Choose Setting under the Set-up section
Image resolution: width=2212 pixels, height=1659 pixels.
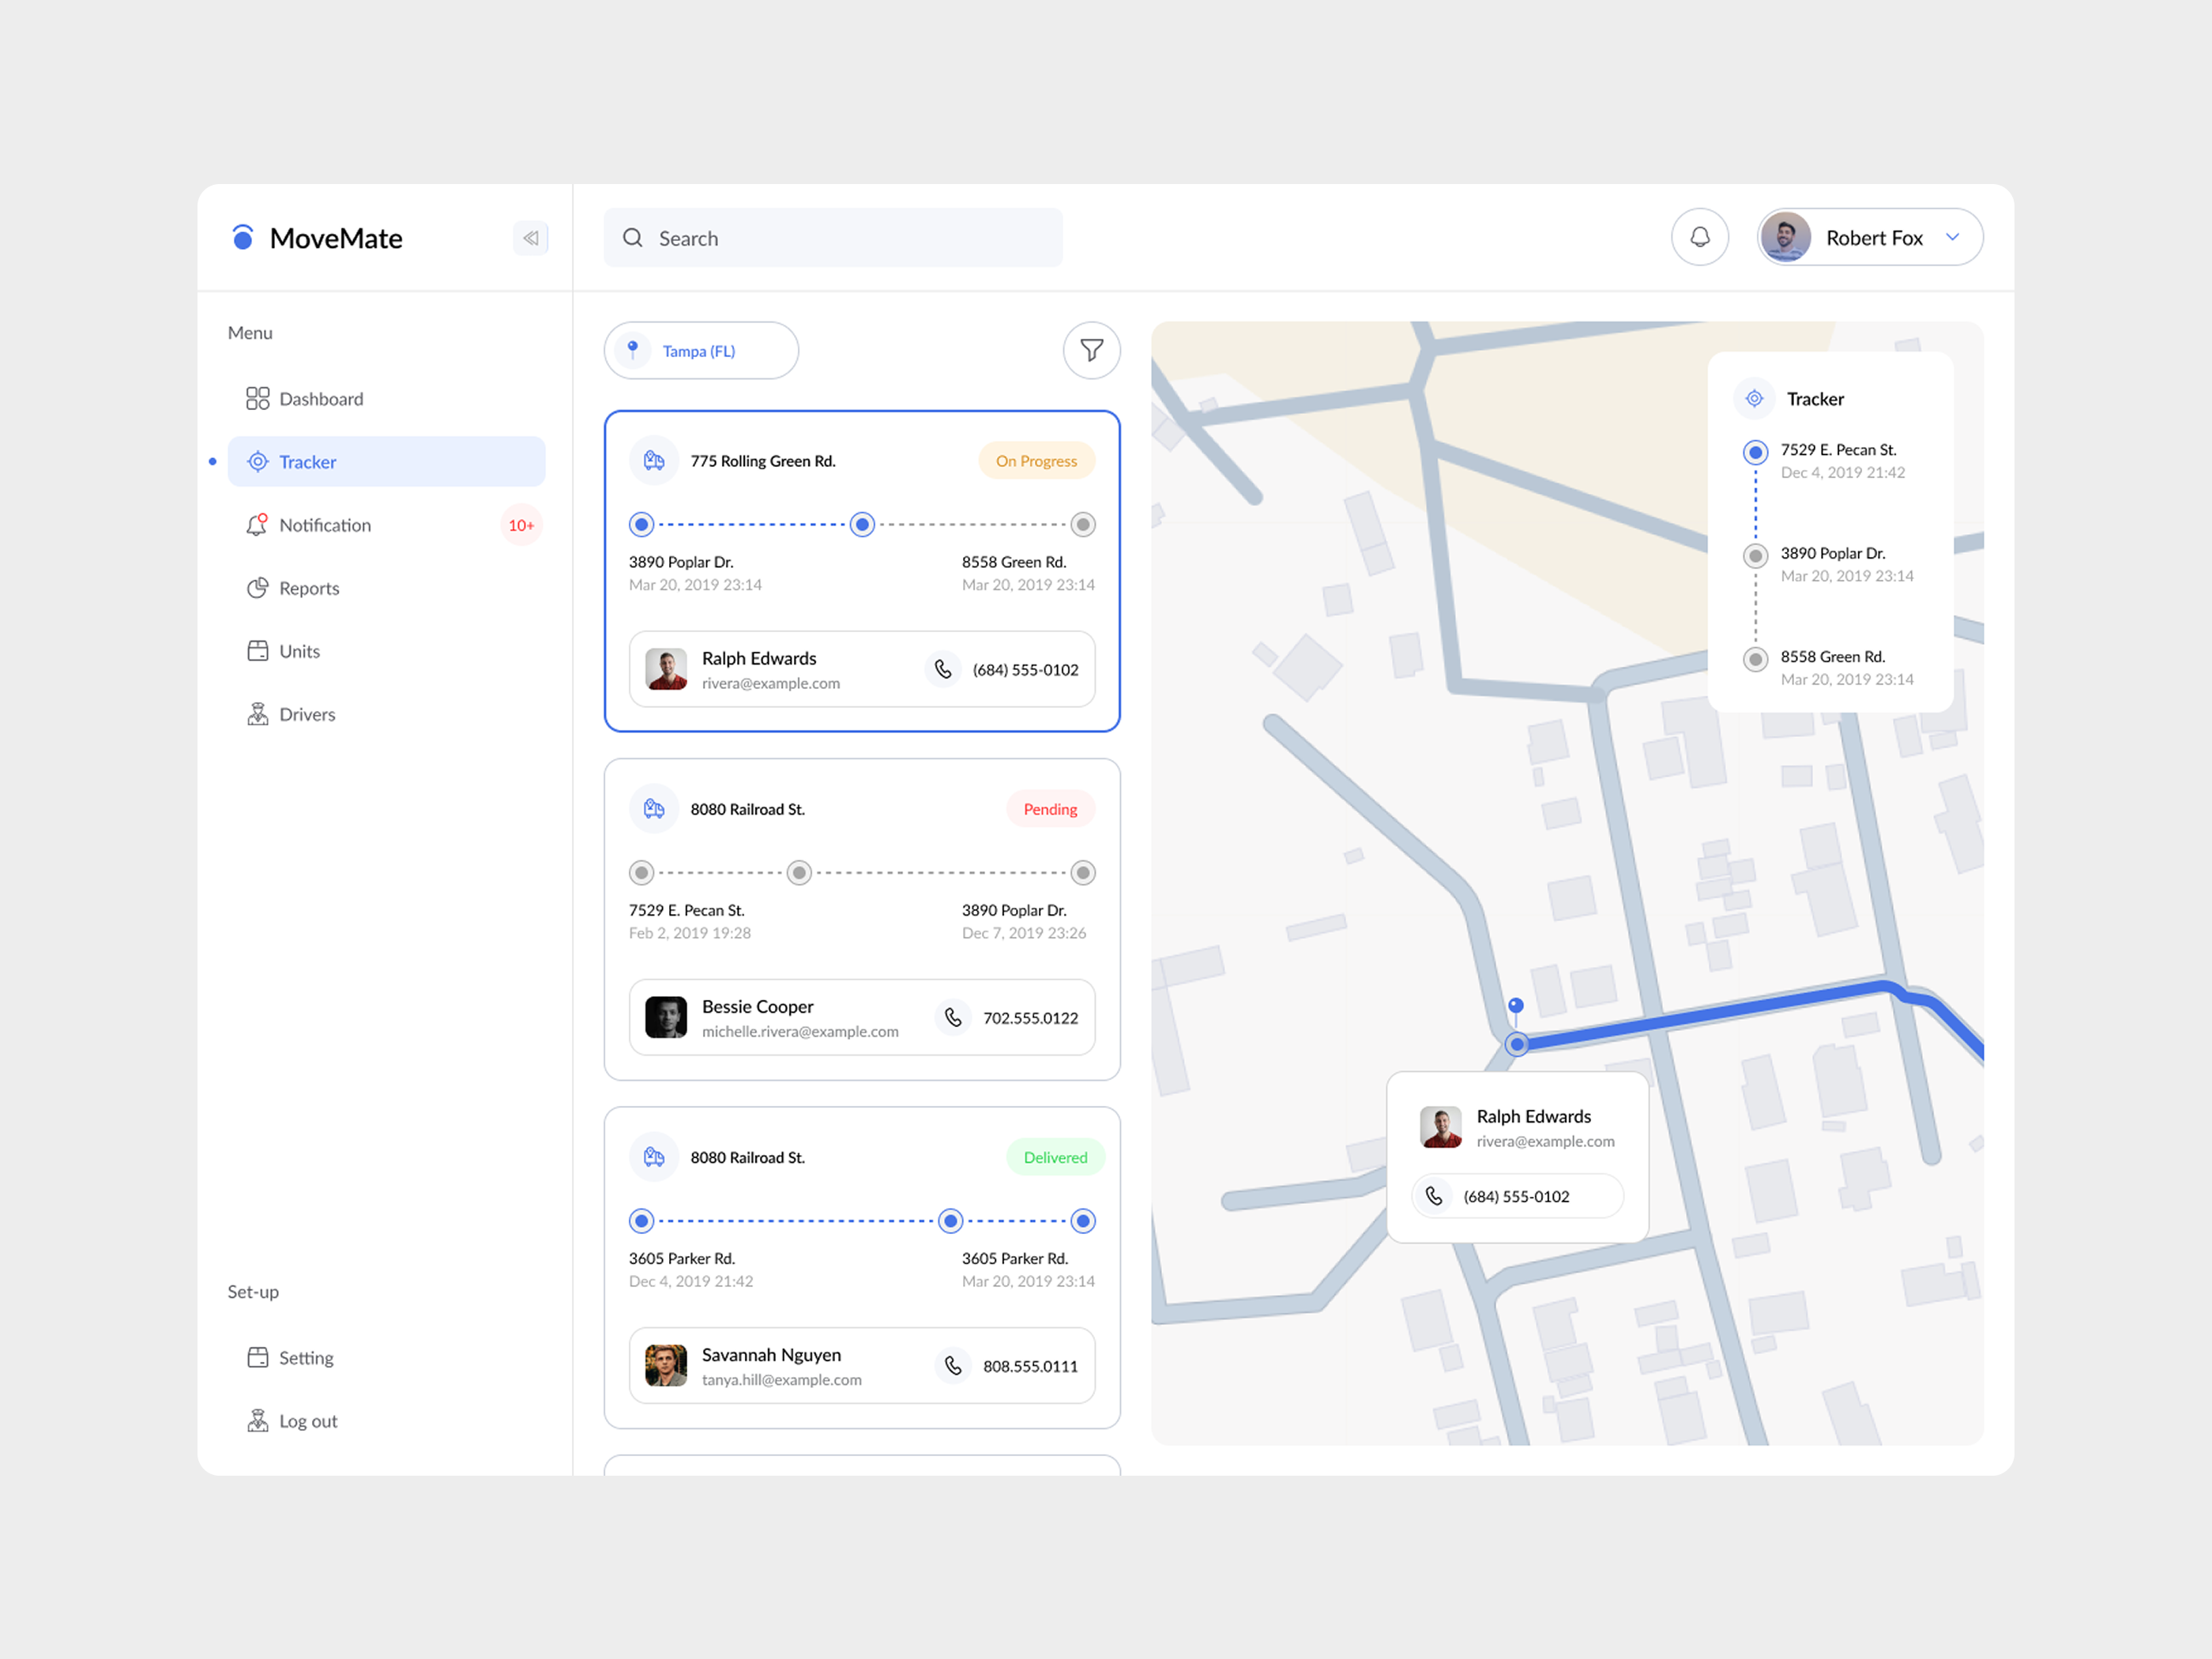(306, 1357)
